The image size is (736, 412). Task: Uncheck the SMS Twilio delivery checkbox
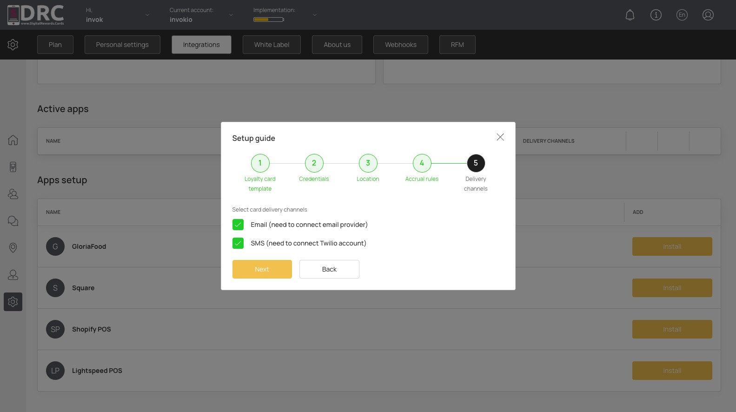coord(238,243)
